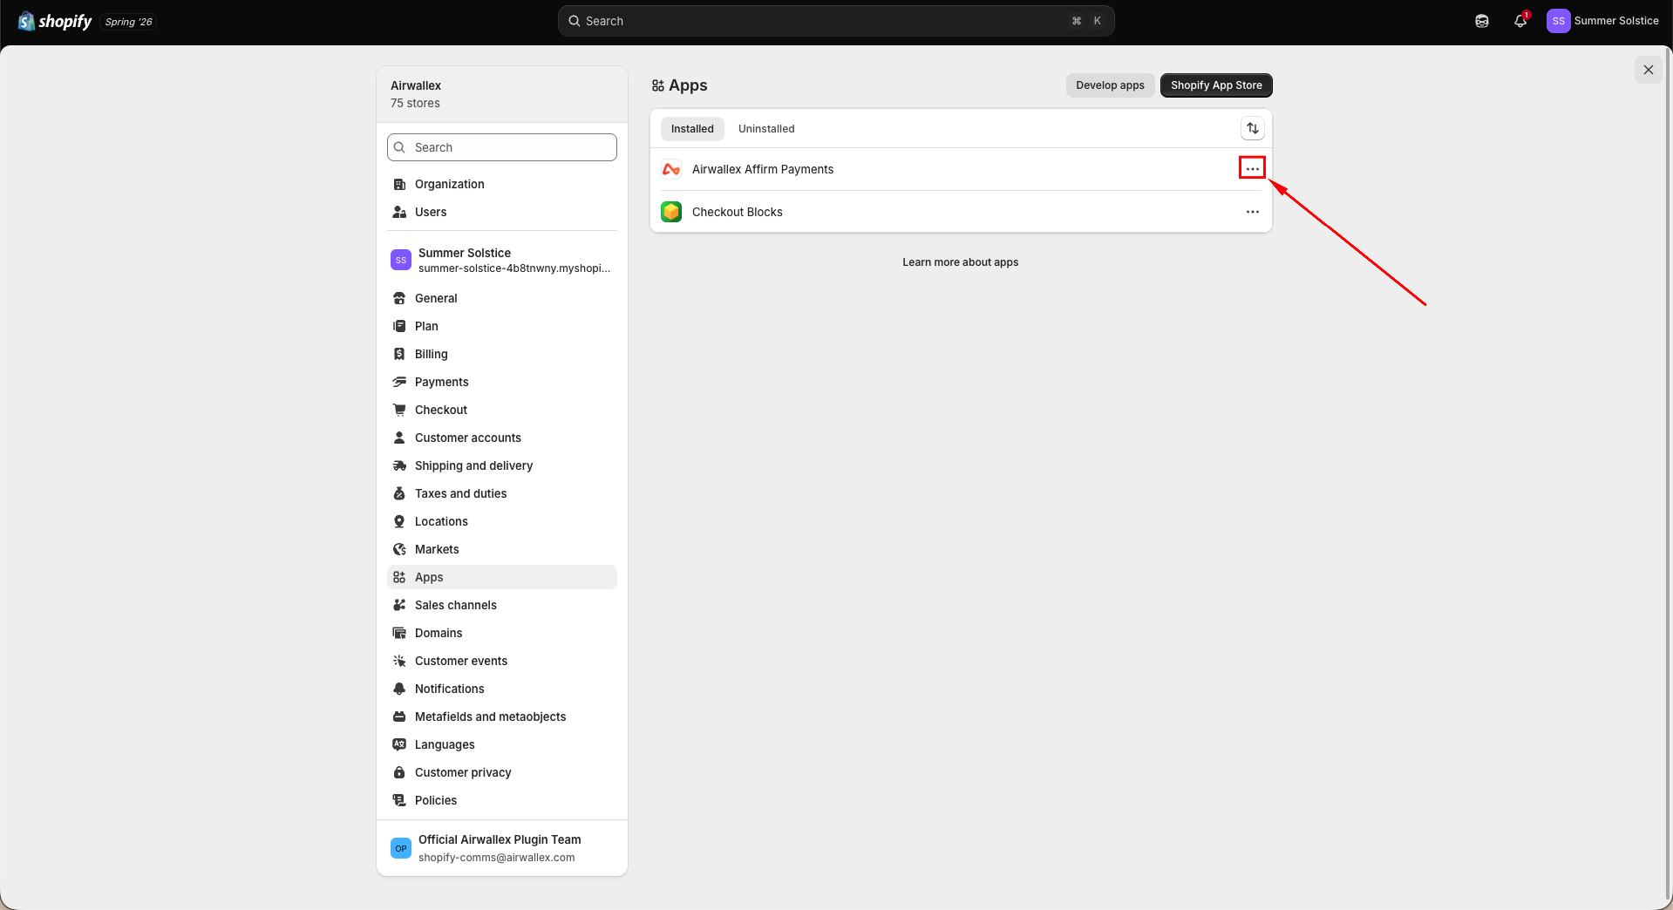Close the settings panel with X

pos(1648,70)
